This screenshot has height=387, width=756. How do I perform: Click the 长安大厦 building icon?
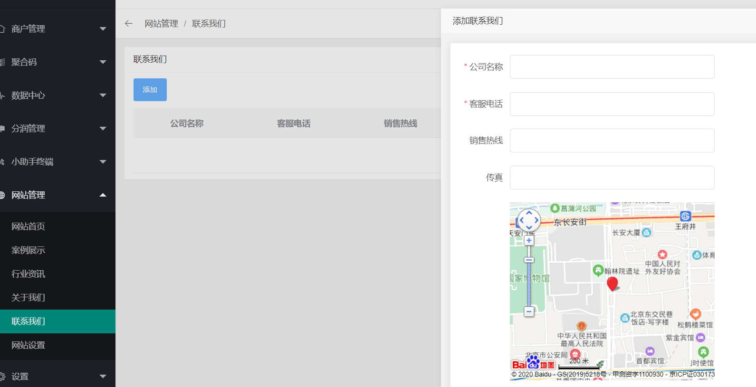coord(646,233)
